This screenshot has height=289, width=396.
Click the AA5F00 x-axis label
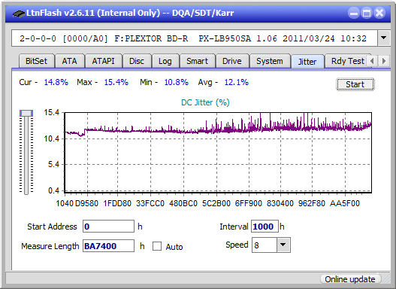pos(345,203)
